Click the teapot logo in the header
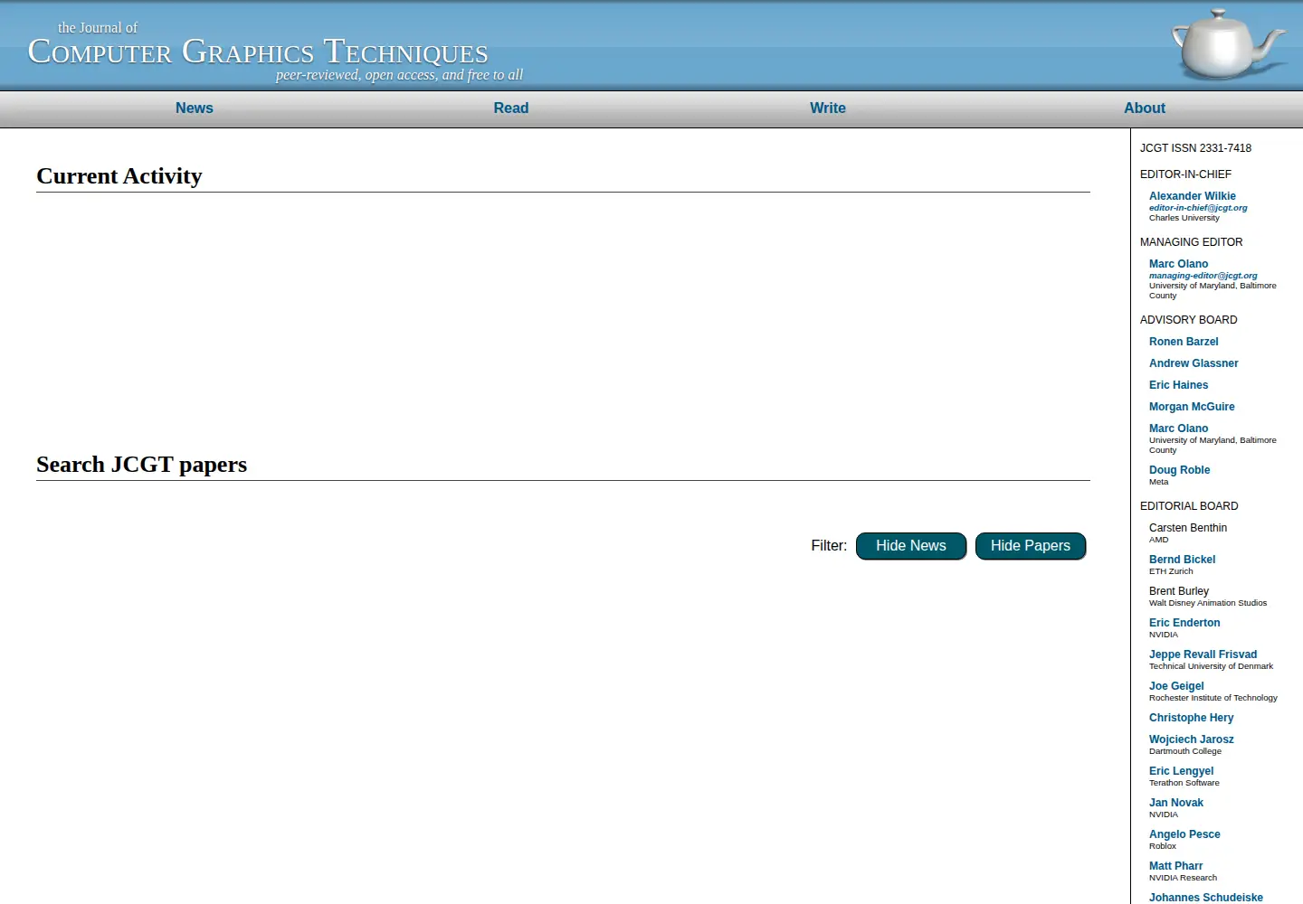This screenshot has width=1303, height=904. (1229, 44)
